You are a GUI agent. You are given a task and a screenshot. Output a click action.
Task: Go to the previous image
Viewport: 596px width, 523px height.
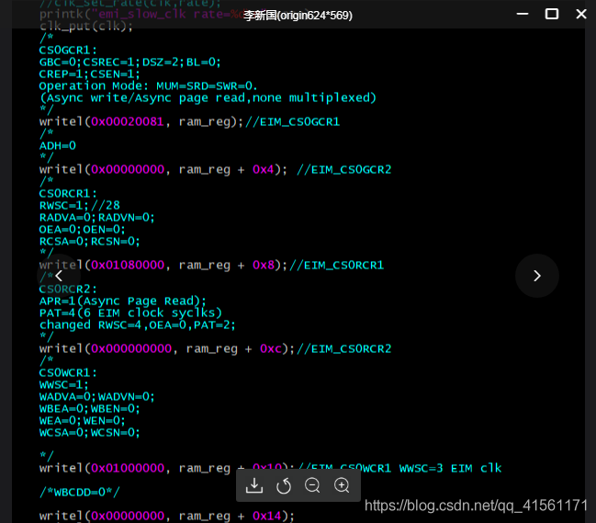59,276
